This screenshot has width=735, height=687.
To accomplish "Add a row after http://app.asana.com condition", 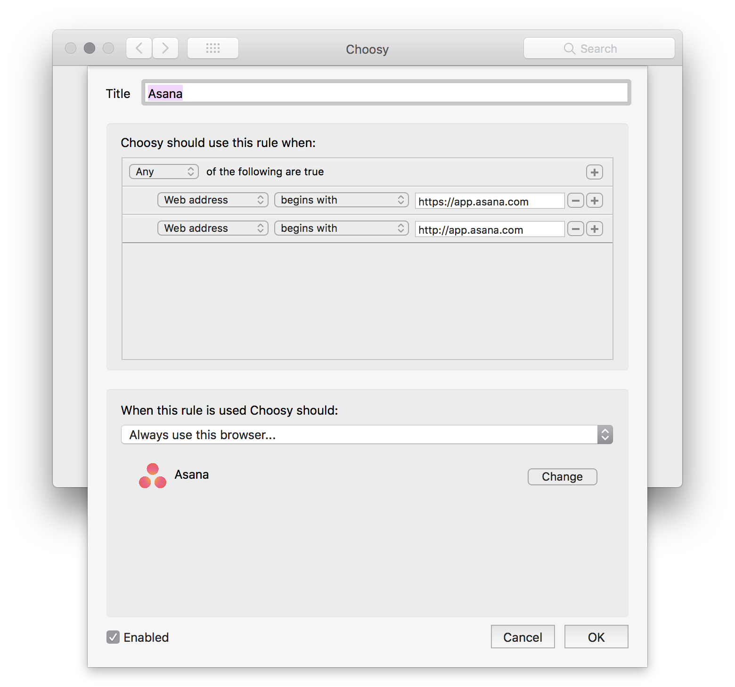I will (x=595, y=229).
